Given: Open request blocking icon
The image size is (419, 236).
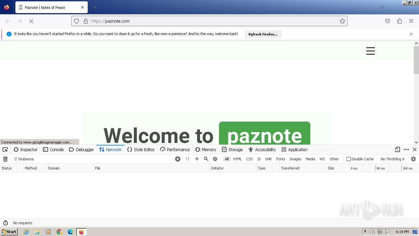Looking at the screenshot, I should point(215,159).
